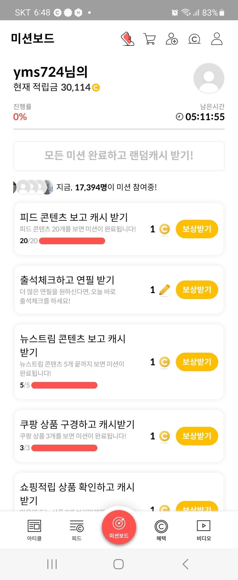Viewport: 238px width, 580px height.
Task: Claim pencil reward for 출석체크 mission
Action: pyautogui.click(x=197, y=290)
